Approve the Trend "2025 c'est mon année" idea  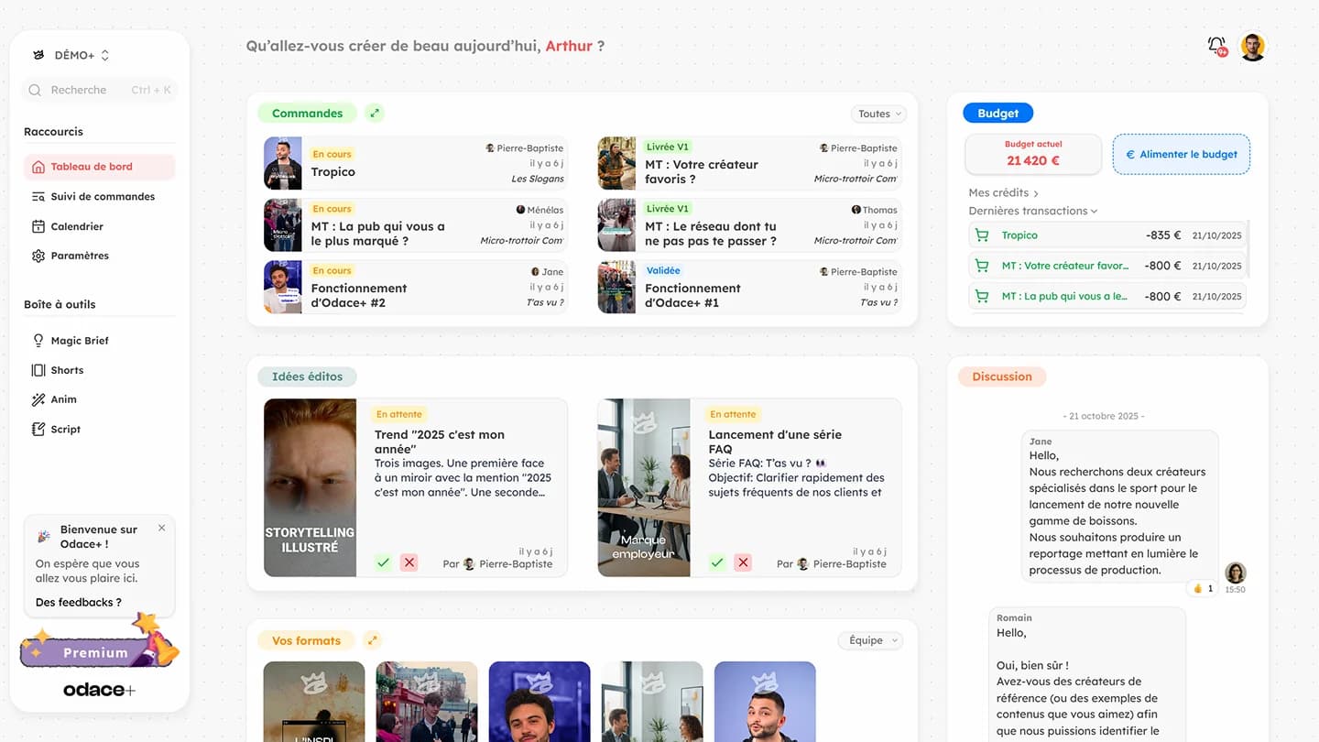point(383,562)
